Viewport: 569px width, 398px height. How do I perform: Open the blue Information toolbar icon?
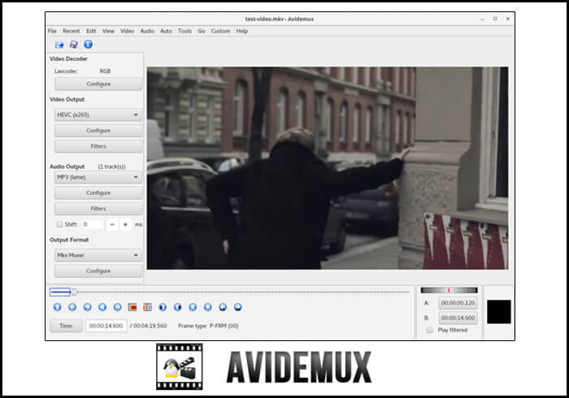tap(88, 44)
